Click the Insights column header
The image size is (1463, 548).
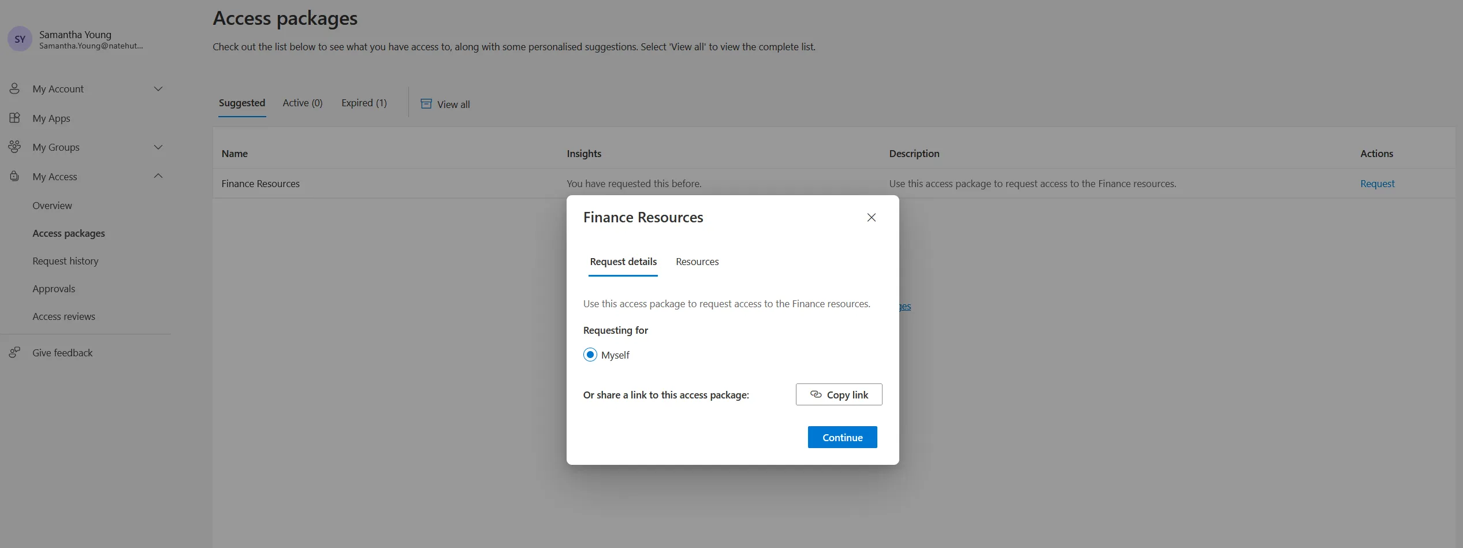click(x=584, y=154)
